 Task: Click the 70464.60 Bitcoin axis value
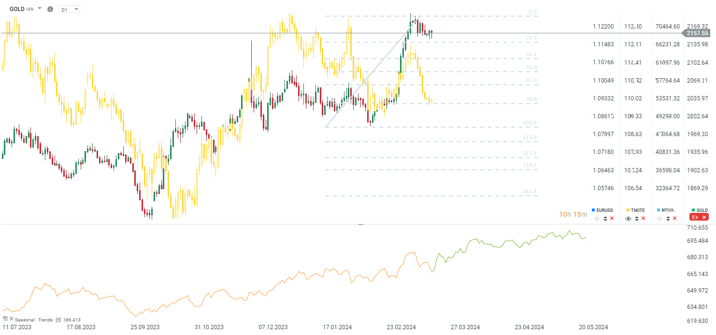click(668, 26)
